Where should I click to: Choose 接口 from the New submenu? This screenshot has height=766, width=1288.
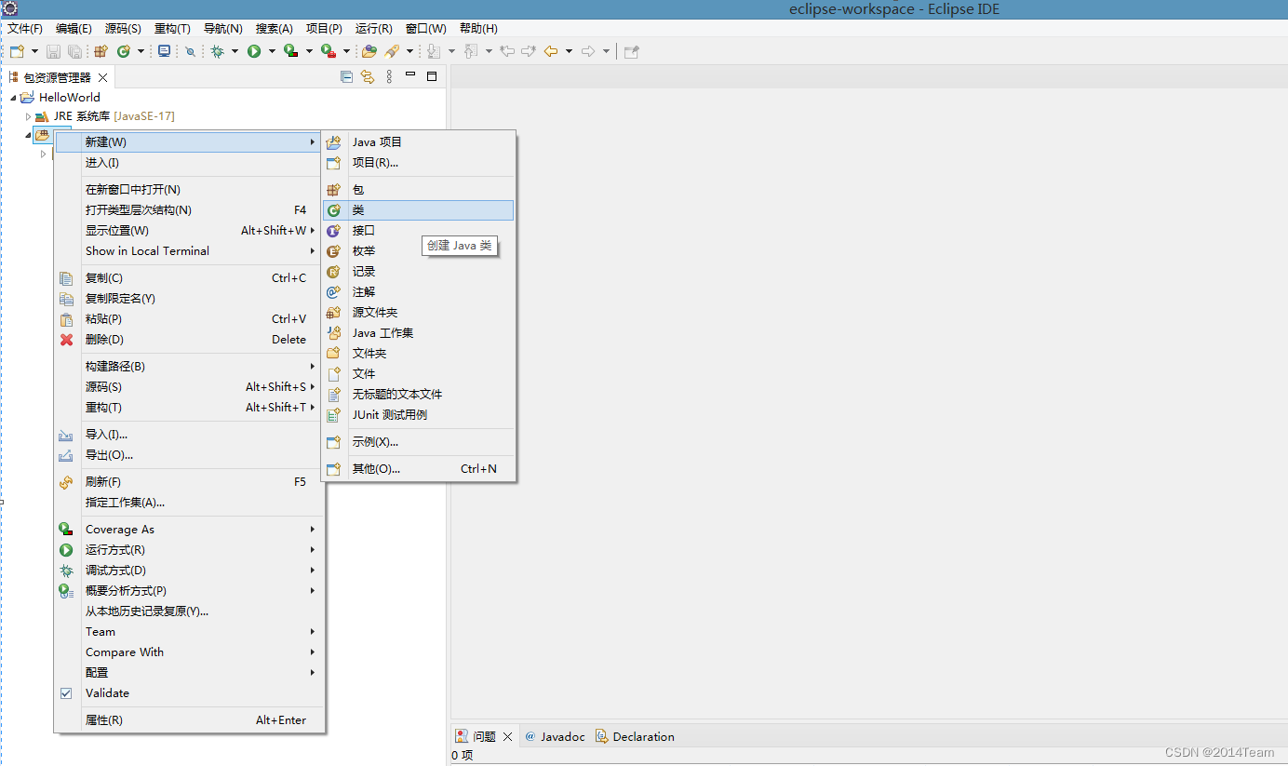click(x=363, y=231)
